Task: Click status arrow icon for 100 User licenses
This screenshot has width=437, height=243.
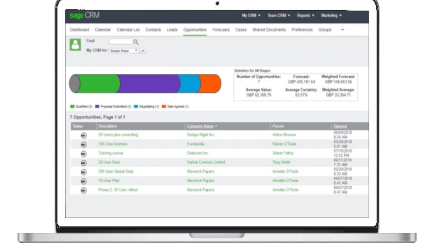Action: 84,144
